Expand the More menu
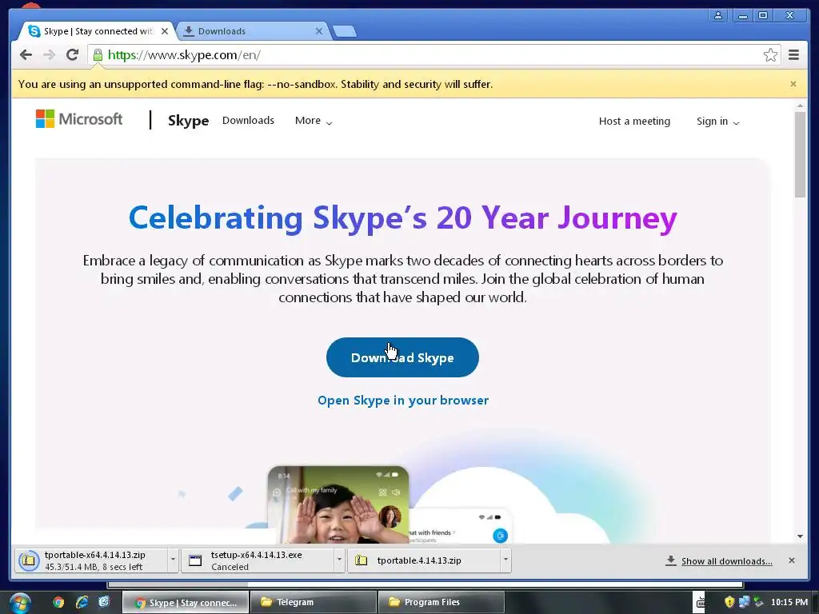 pos(314,121)
